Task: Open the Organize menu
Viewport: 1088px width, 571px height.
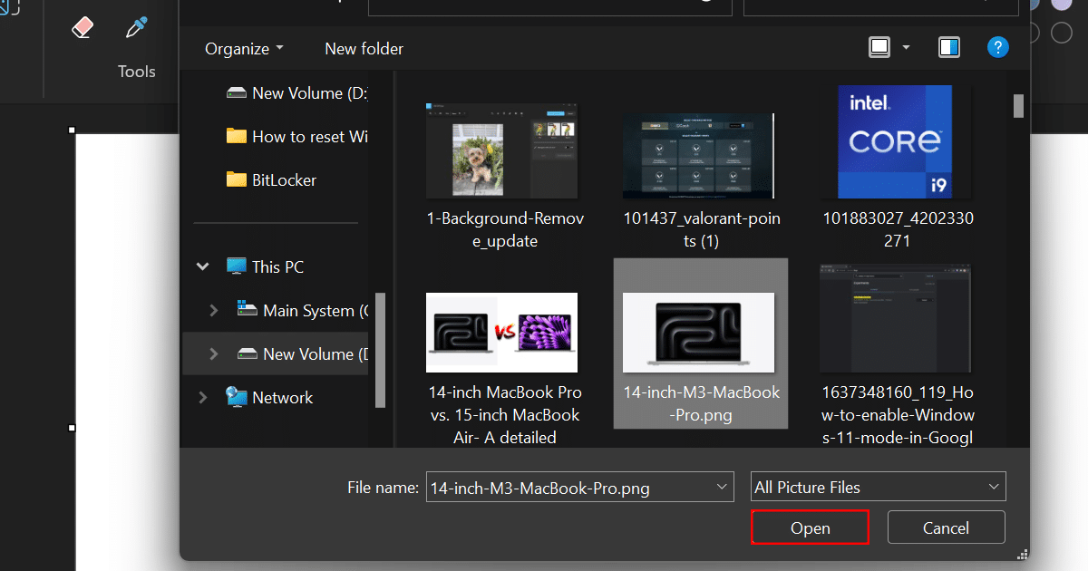Action: (244, 49)
